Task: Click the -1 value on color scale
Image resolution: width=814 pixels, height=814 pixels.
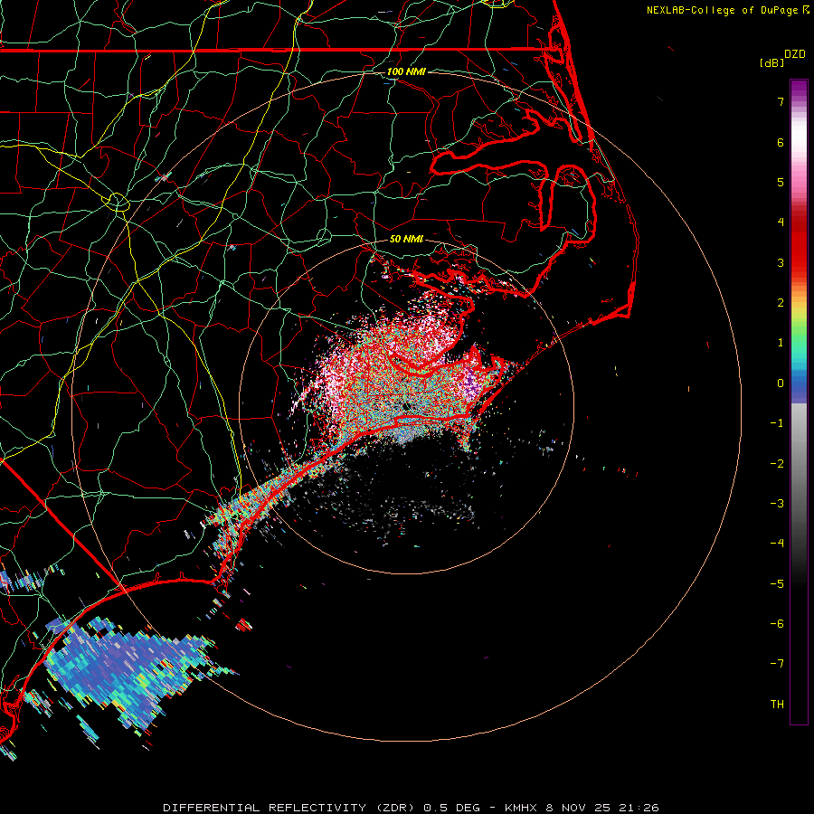Action: pos(777,423)
